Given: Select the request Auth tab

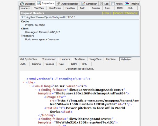Looking at the screenshot, I should tap(82, 8).
